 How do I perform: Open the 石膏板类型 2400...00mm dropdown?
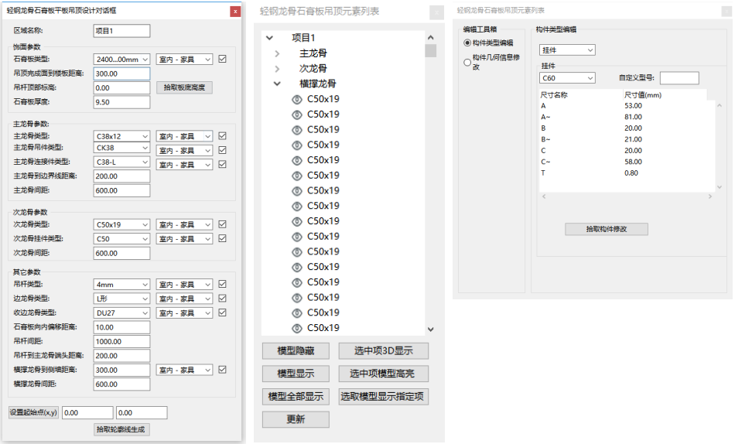121,60
